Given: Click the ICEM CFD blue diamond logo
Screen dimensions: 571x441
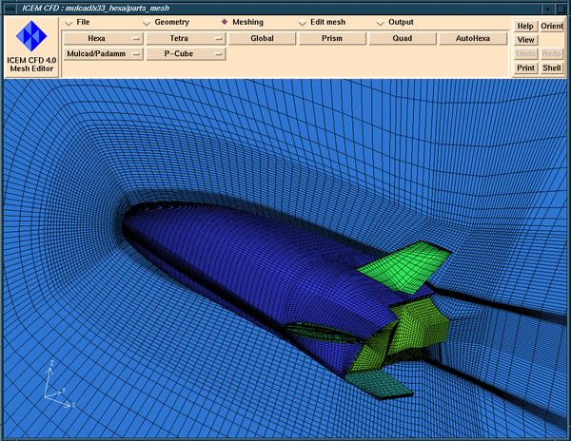Looking at the screenshot, I should coord(31,36).
